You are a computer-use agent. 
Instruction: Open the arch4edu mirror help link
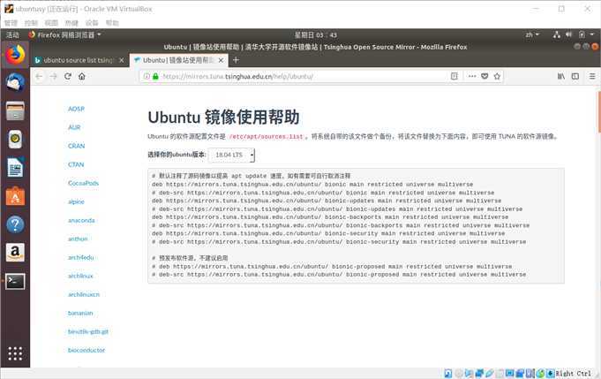pyautogui.click(x=80, y=257)
